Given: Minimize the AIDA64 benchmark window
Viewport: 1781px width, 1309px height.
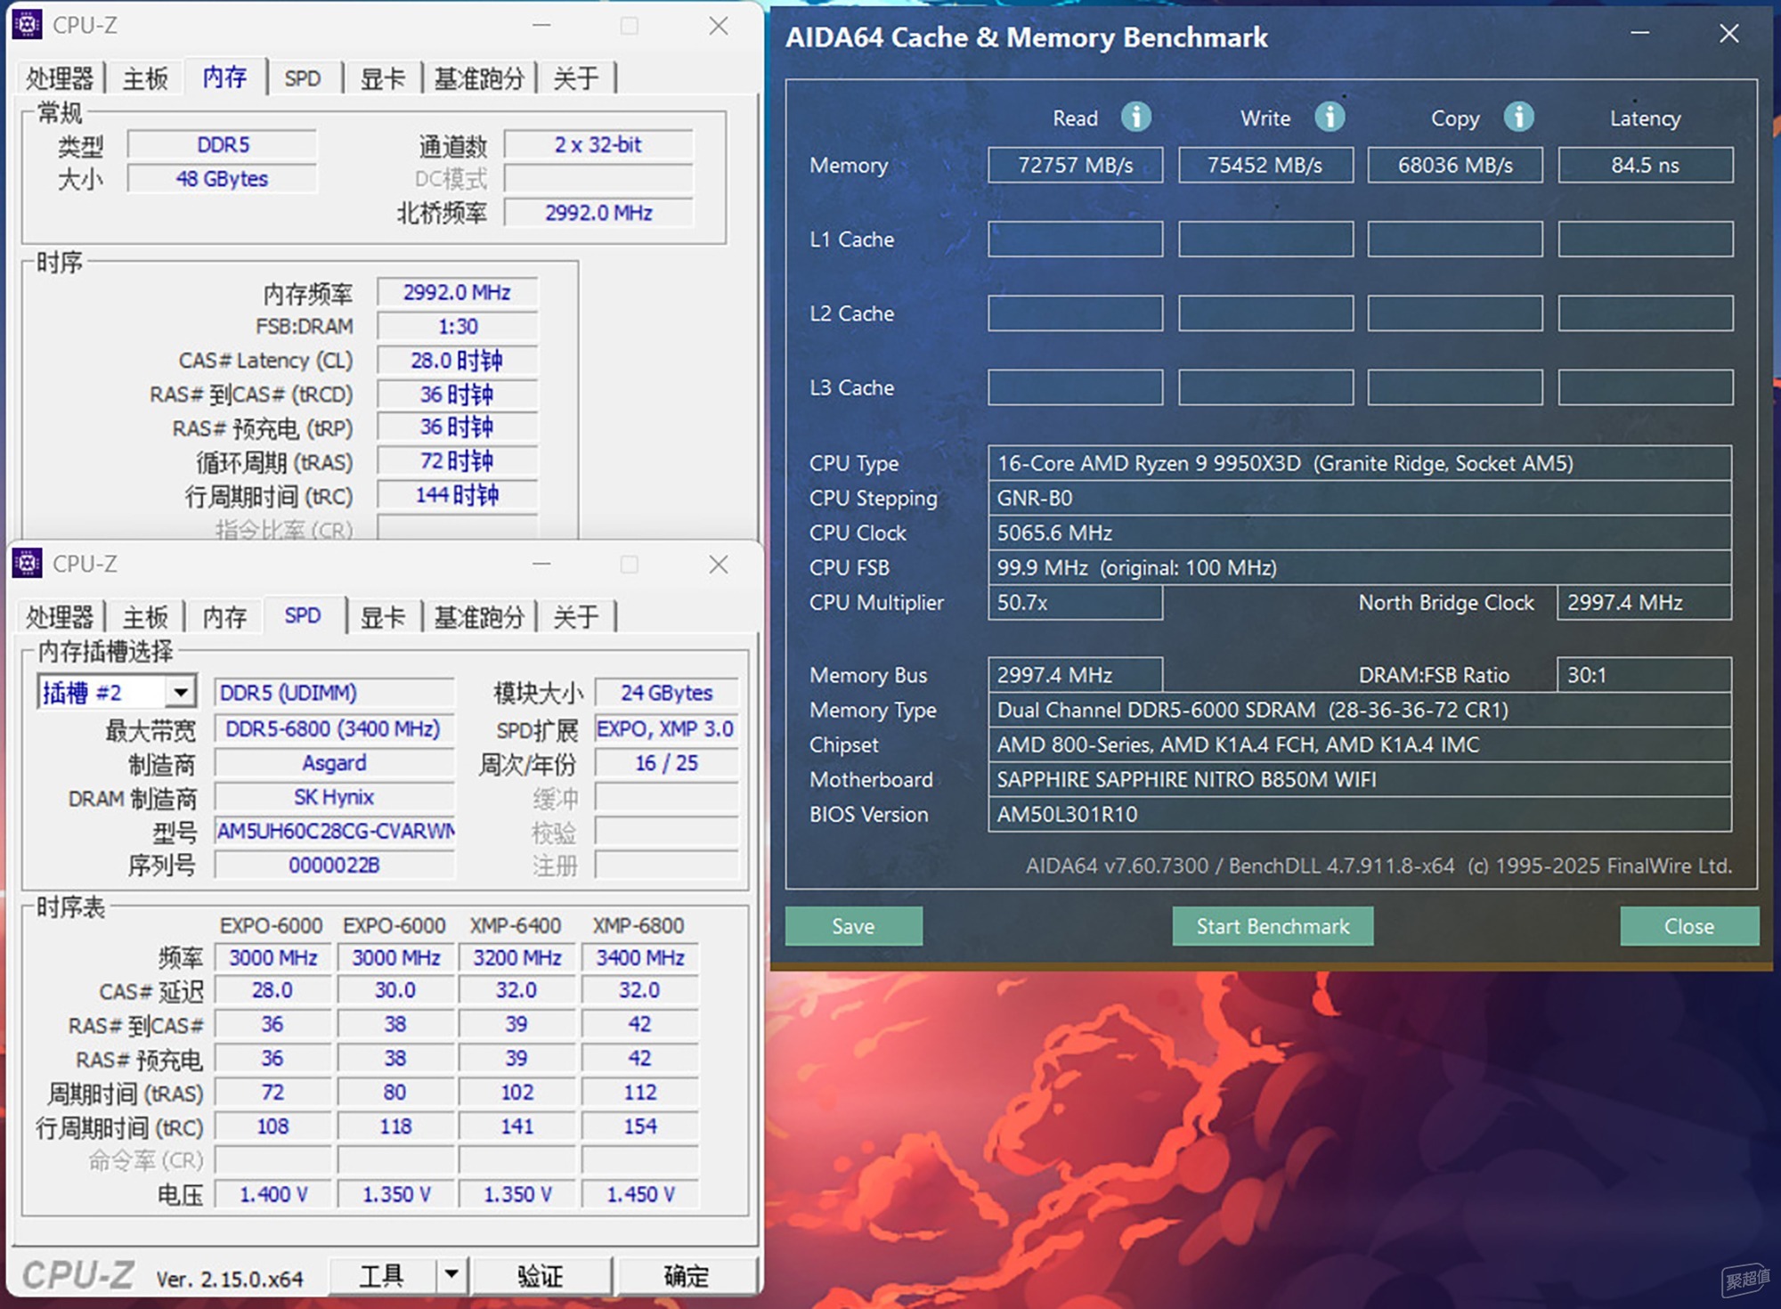Looking at the screenshot, I should (x=1639, y=34).
